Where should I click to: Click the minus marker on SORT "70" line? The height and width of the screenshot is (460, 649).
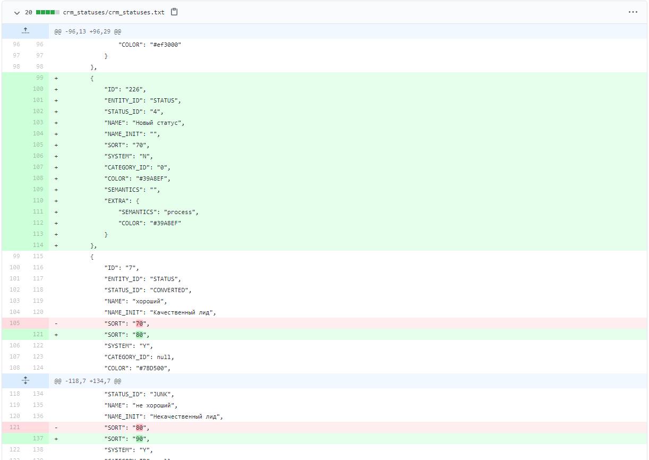tap(56, 323)
